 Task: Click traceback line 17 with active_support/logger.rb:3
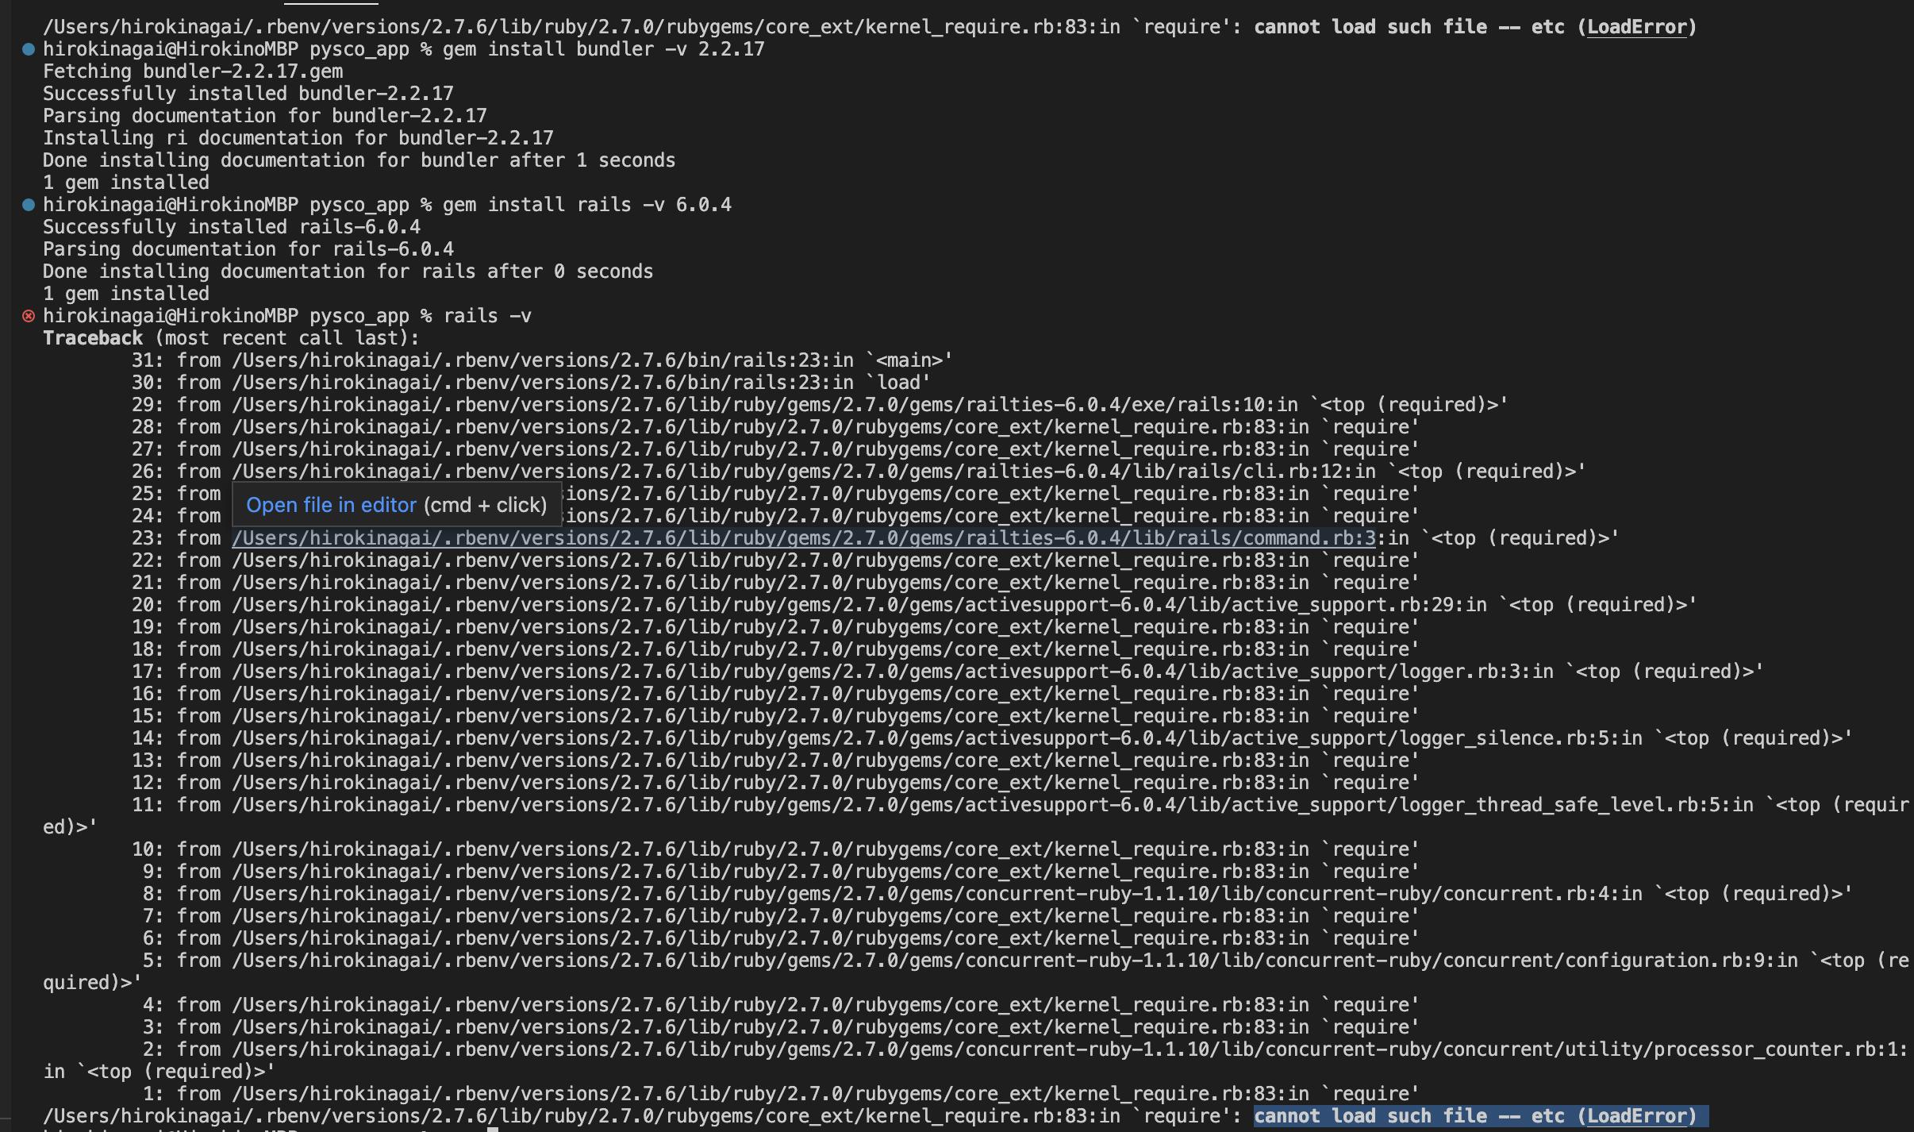(x=947, y=672)
